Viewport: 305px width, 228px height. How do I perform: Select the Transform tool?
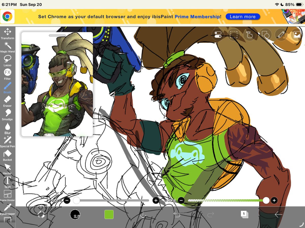(7, 34)
